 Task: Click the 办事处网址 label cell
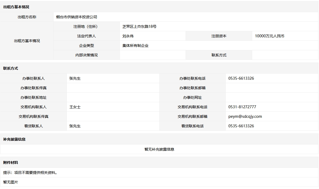(x=193, y=97)
